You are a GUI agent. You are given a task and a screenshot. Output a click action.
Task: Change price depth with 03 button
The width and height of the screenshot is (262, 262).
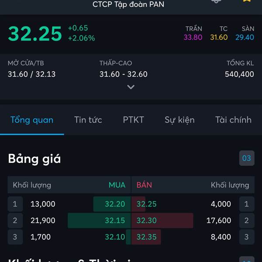[247, 158]
